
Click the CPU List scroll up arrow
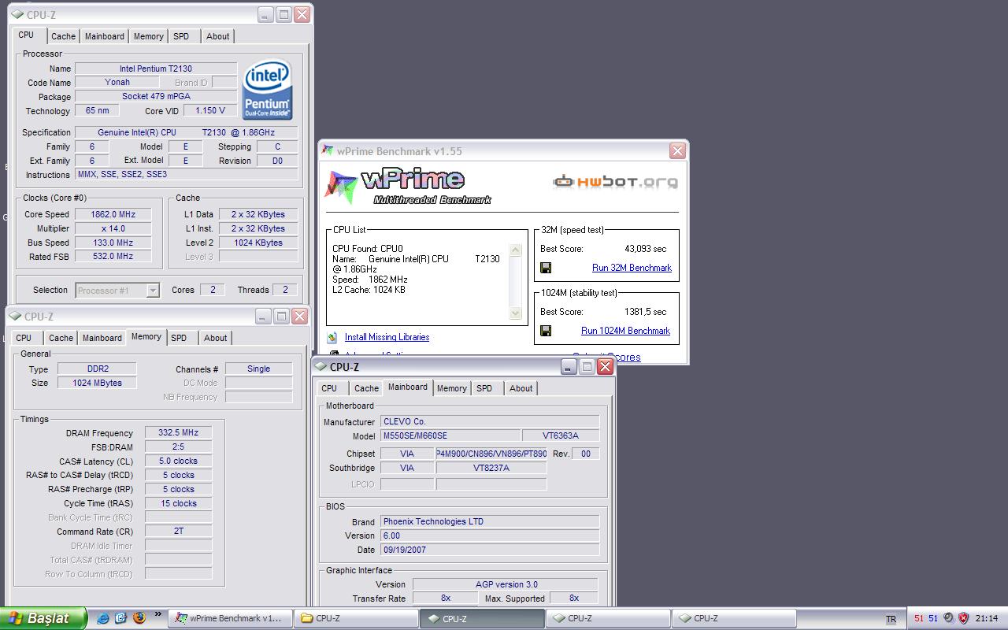(516, 250)
